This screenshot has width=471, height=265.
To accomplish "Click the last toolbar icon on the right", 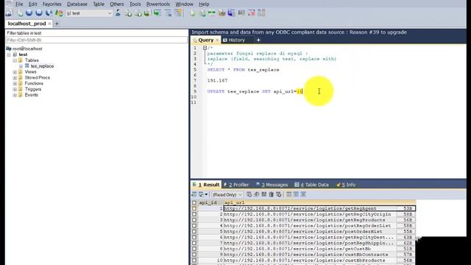I will pos(261,13).
